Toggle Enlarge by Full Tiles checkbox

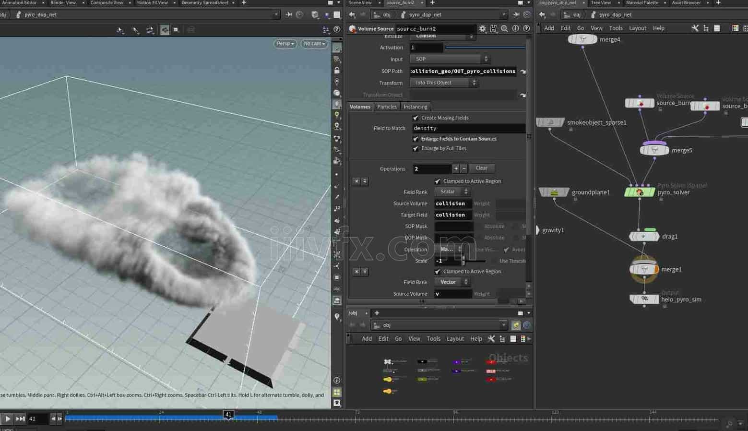pyautogui.click(x=416, y=149)
